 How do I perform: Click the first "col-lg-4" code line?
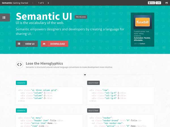109,93
